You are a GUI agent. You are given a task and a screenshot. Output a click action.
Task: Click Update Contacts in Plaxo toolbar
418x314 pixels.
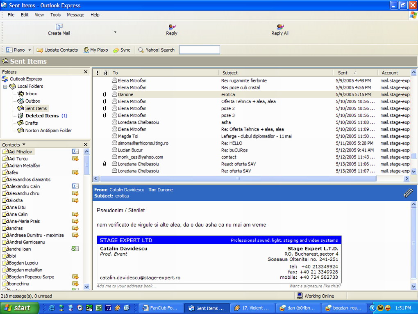57,50
